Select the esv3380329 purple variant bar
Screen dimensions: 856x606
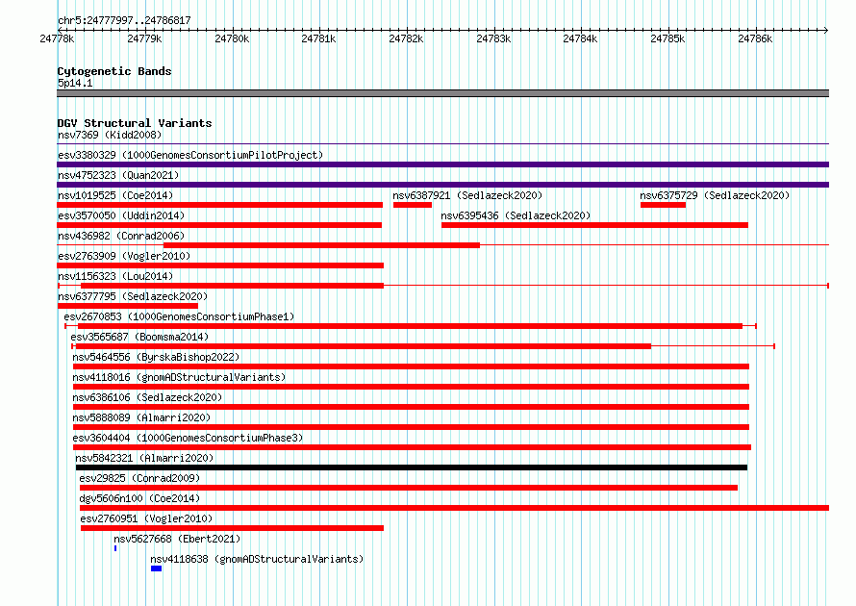coord(442,164)
